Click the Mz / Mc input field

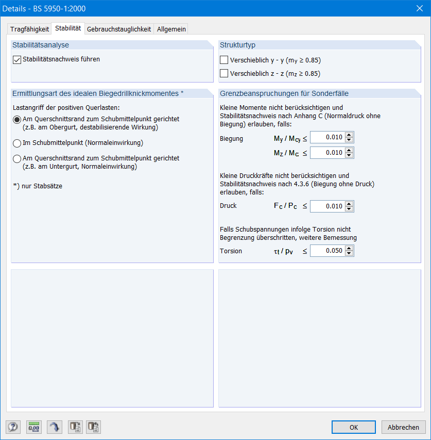tap(327, 153)
